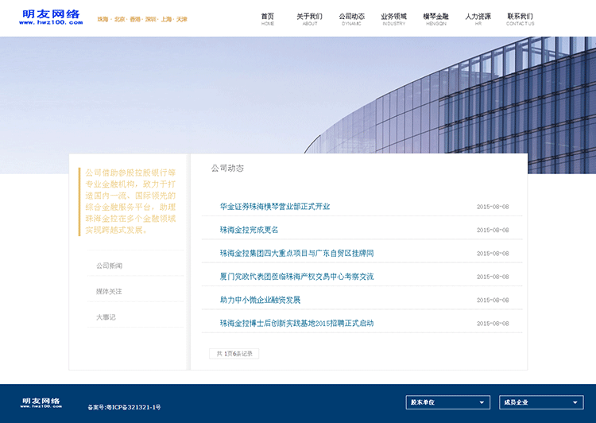Image resolution: width=596 pixels, height=423 pixels.
Task: Go to 联系我们 CONTACT US page
Action: tap(520, 18)
